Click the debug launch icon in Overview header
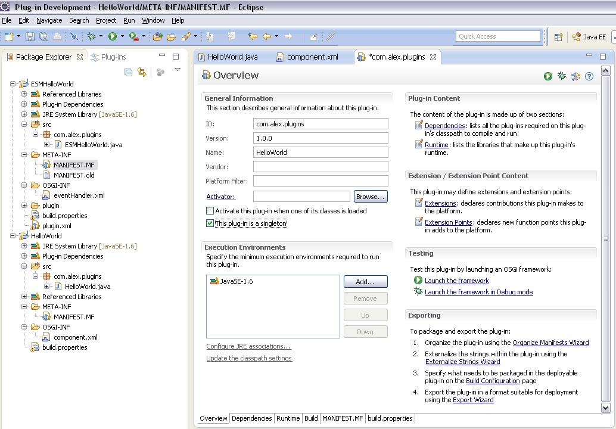This screenshot has height=429, width=616. coord(562,76)
